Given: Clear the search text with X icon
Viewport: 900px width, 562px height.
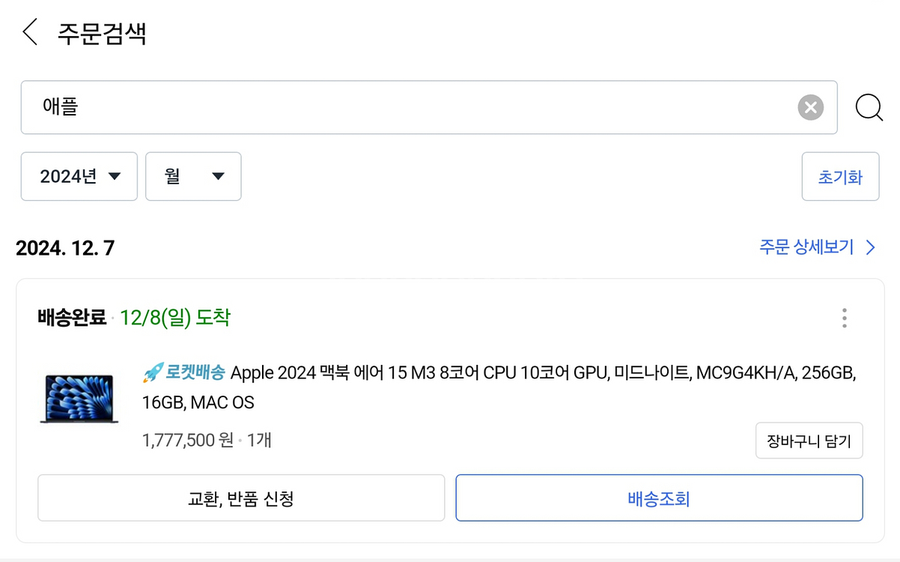Looking at the screenshot, I should click(810, 107).
